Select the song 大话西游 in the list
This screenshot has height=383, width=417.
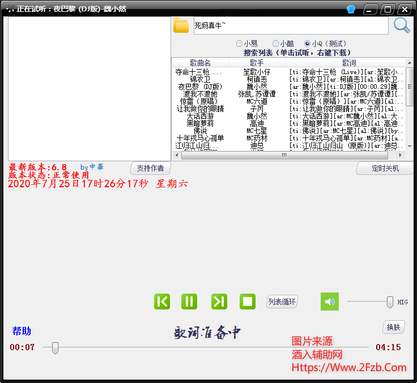click(200, 116)
